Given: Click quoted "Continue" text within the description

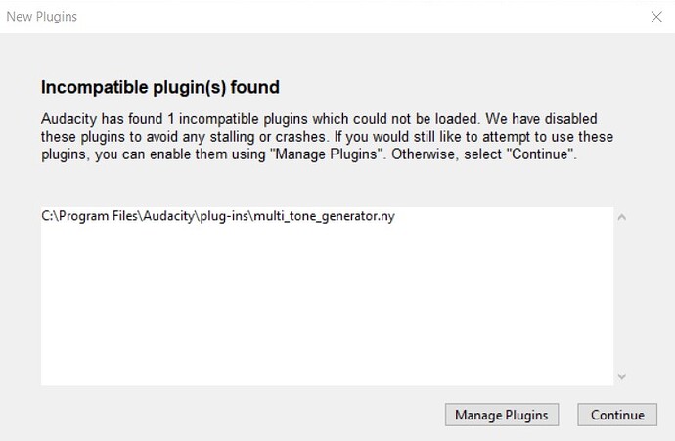Looking at the screenshot, I should tap(540, 154).
